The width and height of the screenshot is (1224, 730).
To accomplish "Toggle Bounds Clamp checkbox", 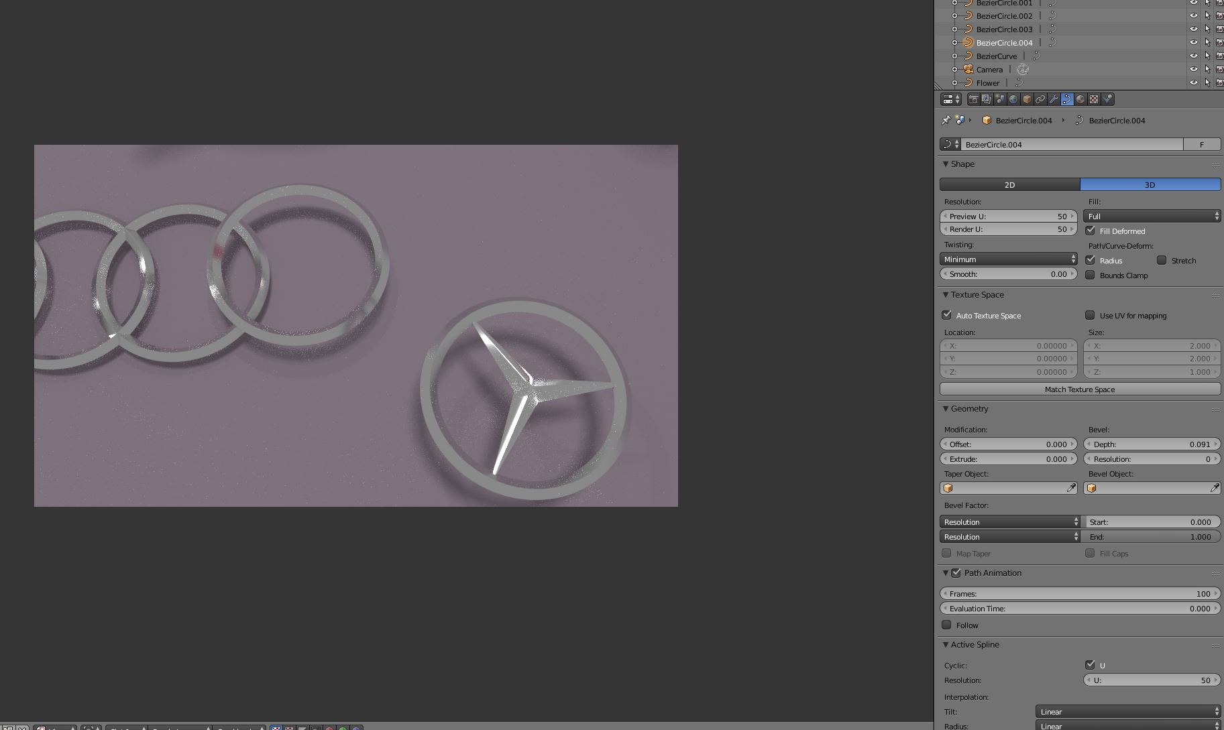I will (1091, 275).
